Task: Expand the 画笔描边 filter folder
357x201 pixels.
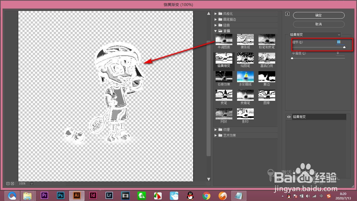Action: pos(216,19)
